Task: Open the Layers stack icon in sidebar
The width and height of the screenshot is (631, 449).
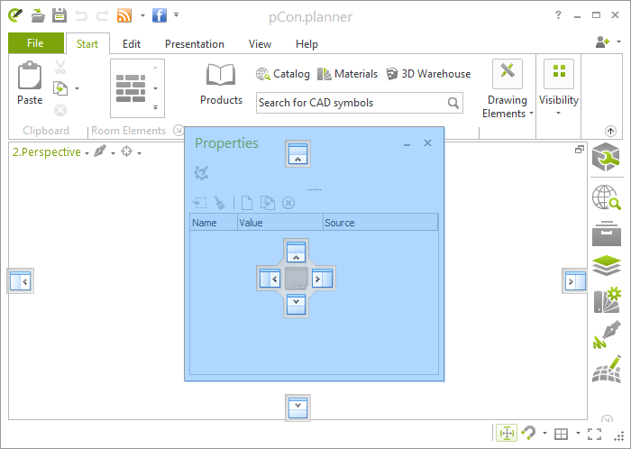Action: pyautogui.click(x=607, y=266)
